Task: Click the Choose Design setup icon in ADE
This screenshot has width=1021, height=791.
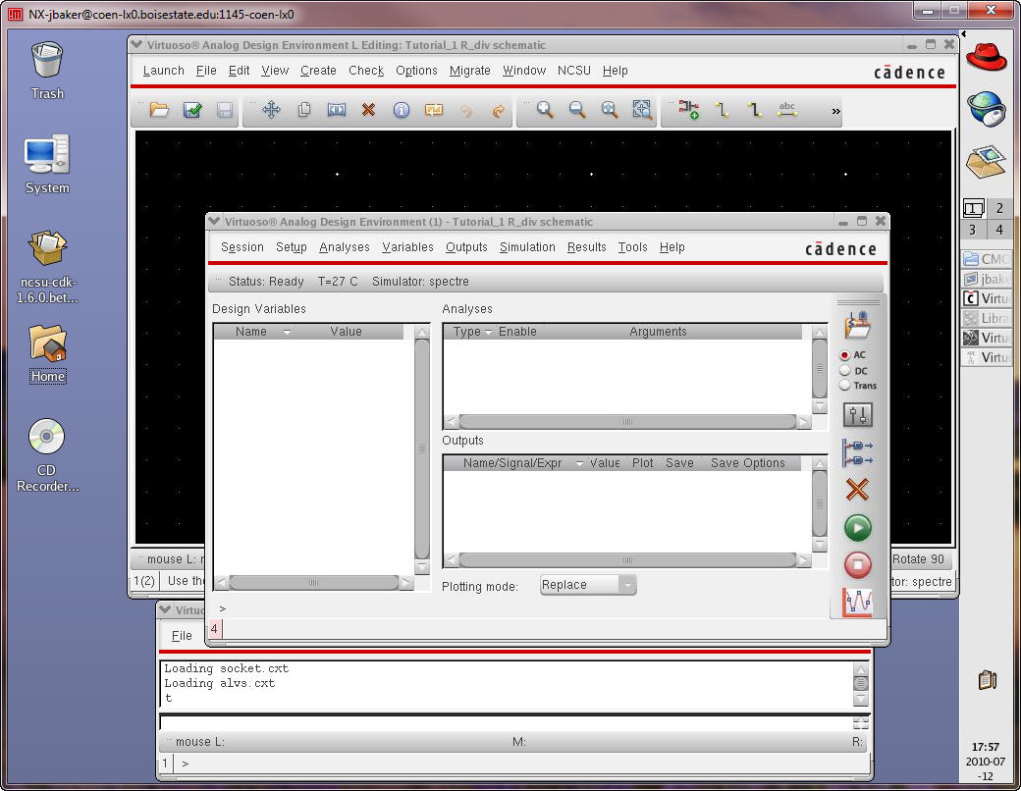Action: [858, 324]
